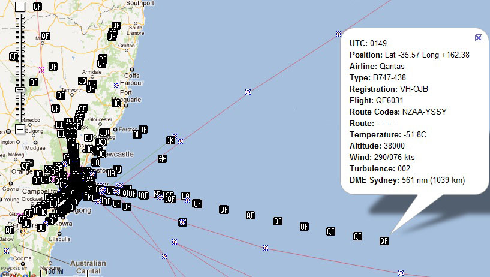
Task: Click the Grafton town label
Action: [127, 46]
